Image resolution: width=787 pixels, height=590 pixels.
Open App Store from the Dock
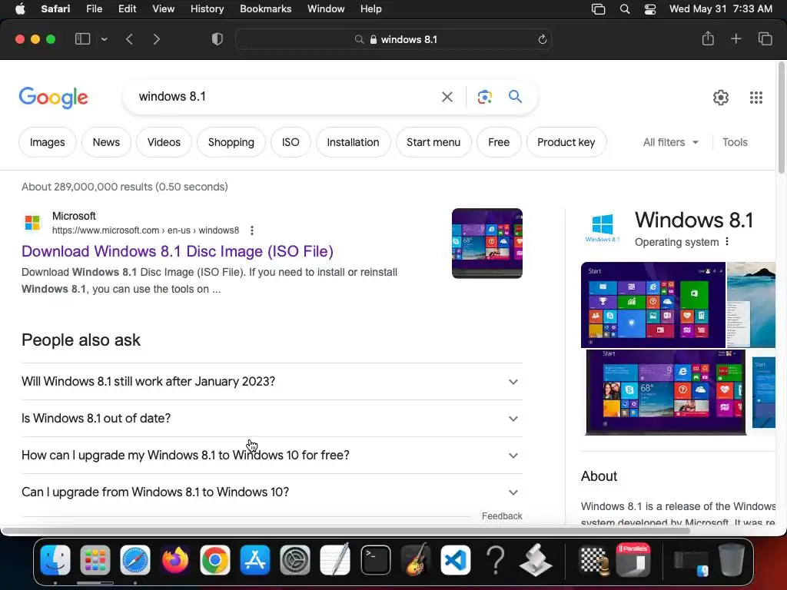point(255,560)
